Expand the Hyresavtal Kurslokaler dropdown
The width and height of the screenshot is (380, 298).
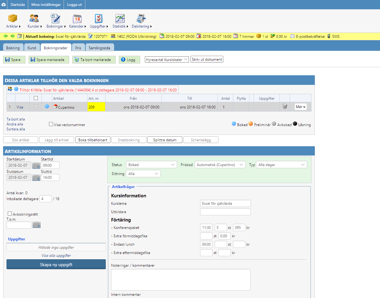[x=167, y=59]
